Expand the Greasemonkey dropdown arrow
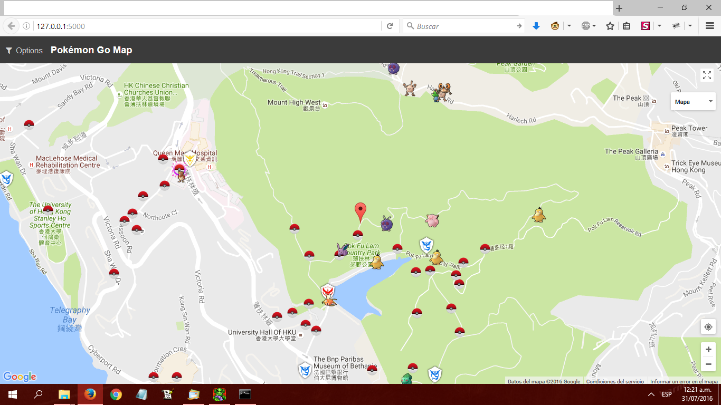721x405 pixels. pyautogui.click(x=569, y=26)
